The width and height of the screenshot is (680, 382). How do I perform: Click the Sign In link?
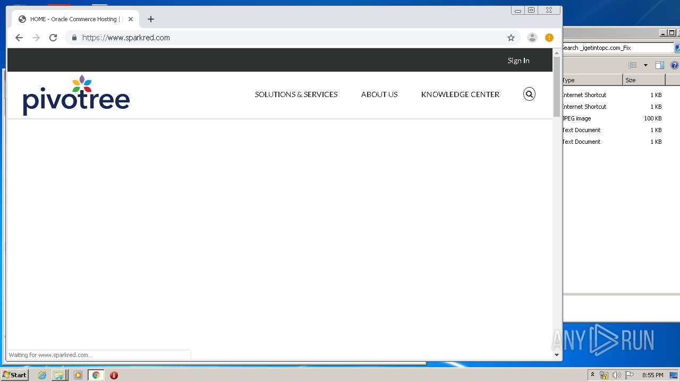(518, 60)
